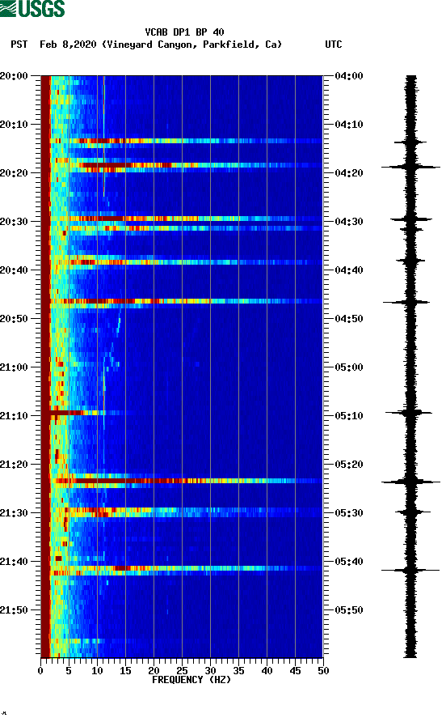The image size is (446, 722).
Task: Click the 20:00 PST time label
Action: [14, 76]
